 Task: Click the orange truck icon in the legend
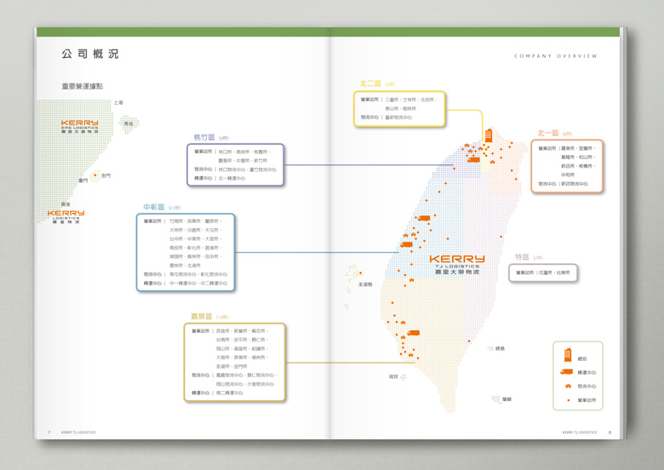tap(567, 372)
